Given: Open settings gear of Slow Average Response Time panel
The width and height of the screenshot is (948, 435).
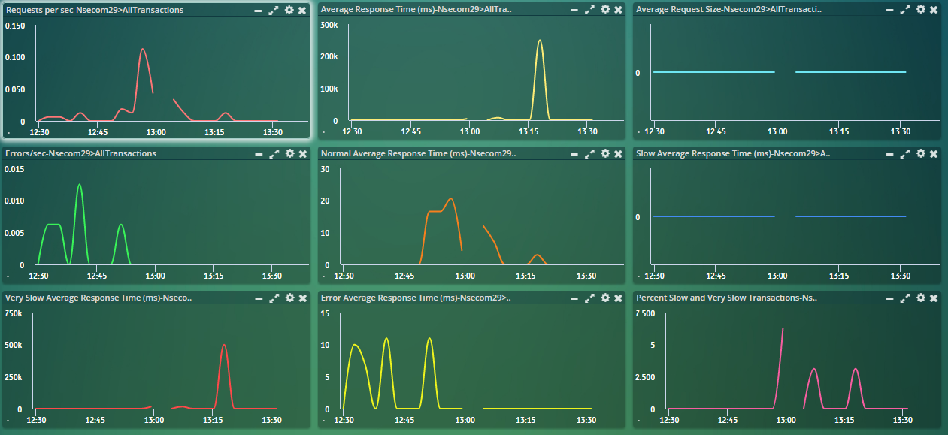Looking at the screenshot, I should coord(920,153).
